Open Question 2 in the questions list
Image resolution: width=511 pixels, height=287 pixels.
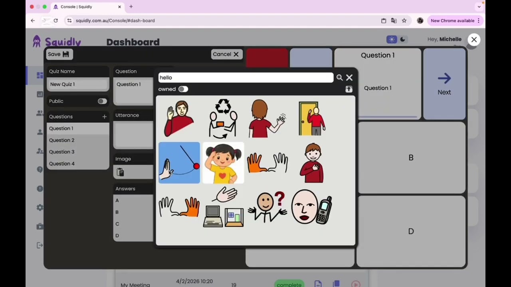click(78, 140)
